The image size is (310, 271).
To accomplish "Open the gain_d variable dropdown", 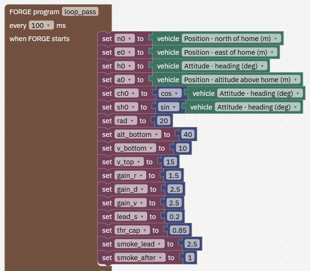I will point(131,189).
